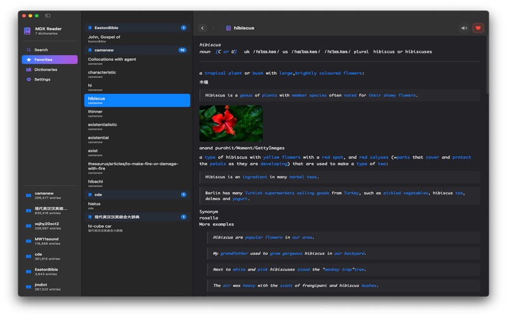This screenshot has width=507, height=317.
Task: Click the jmdict dictionary book icon
Action: point(29,287)
